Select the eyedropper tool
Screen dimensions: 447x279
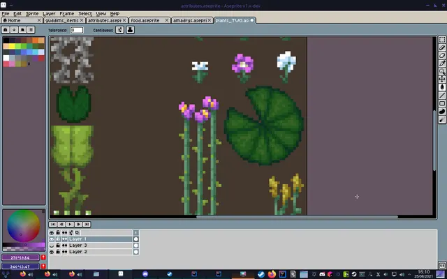[x=442, y=63]
